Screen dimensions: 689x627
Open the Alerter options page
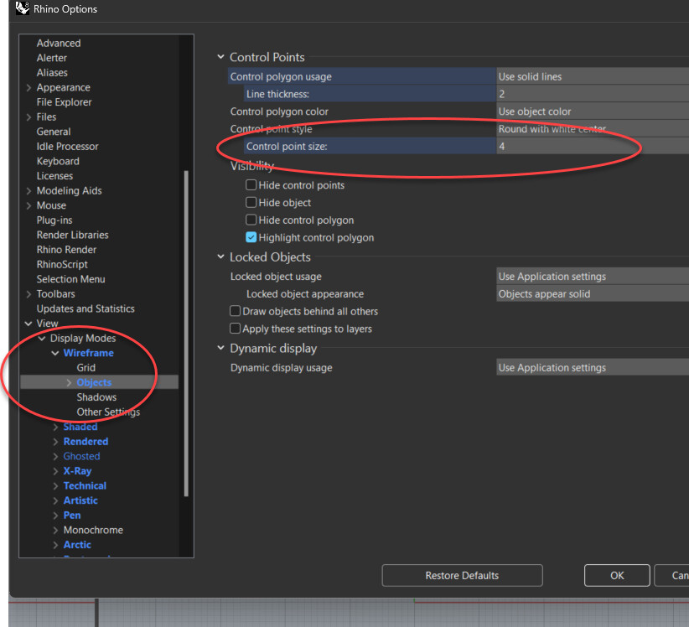(52, 58)
